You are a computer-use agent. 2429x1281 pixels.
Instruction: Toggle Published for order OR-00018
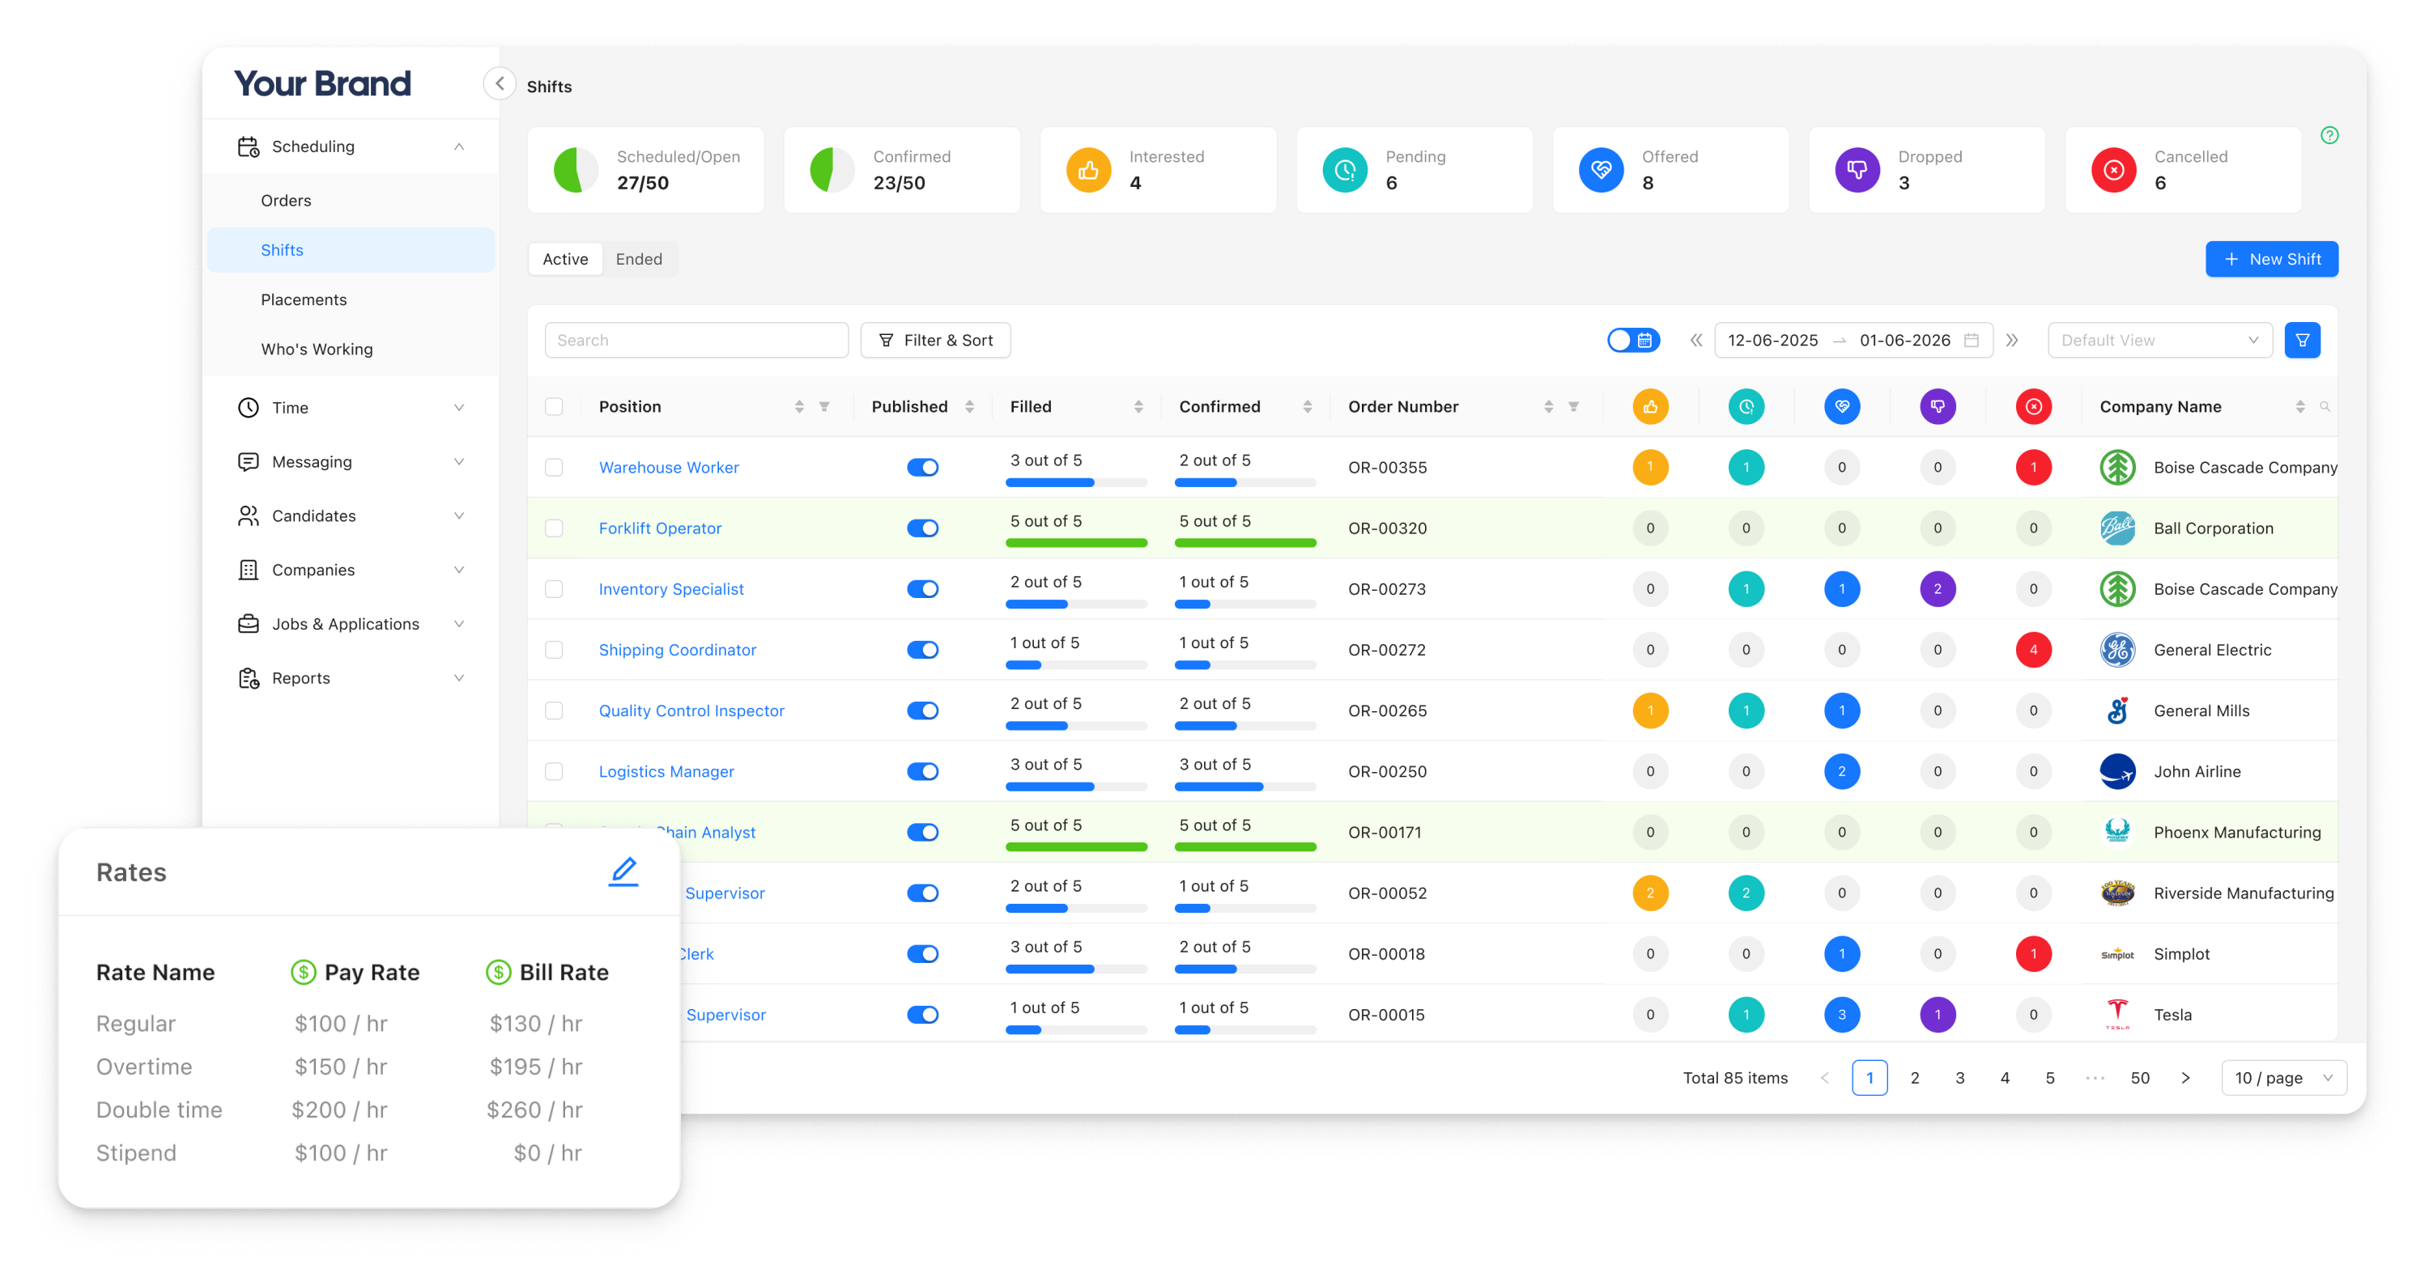click(922, 954)
